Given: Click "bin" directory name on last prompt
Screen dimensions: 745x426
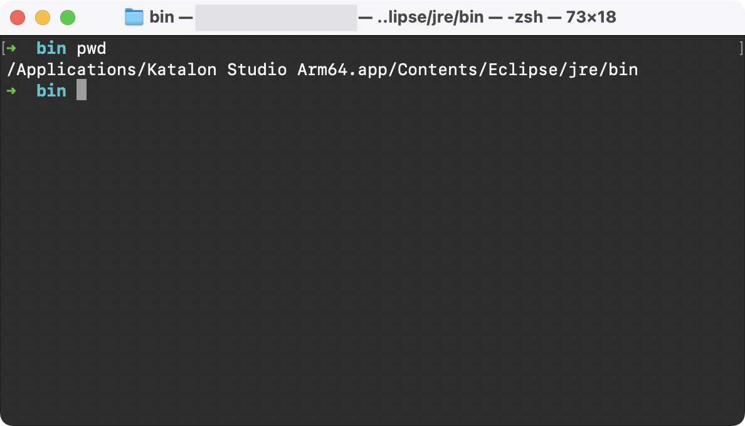Looking at the screenshot, I should 51,91.
